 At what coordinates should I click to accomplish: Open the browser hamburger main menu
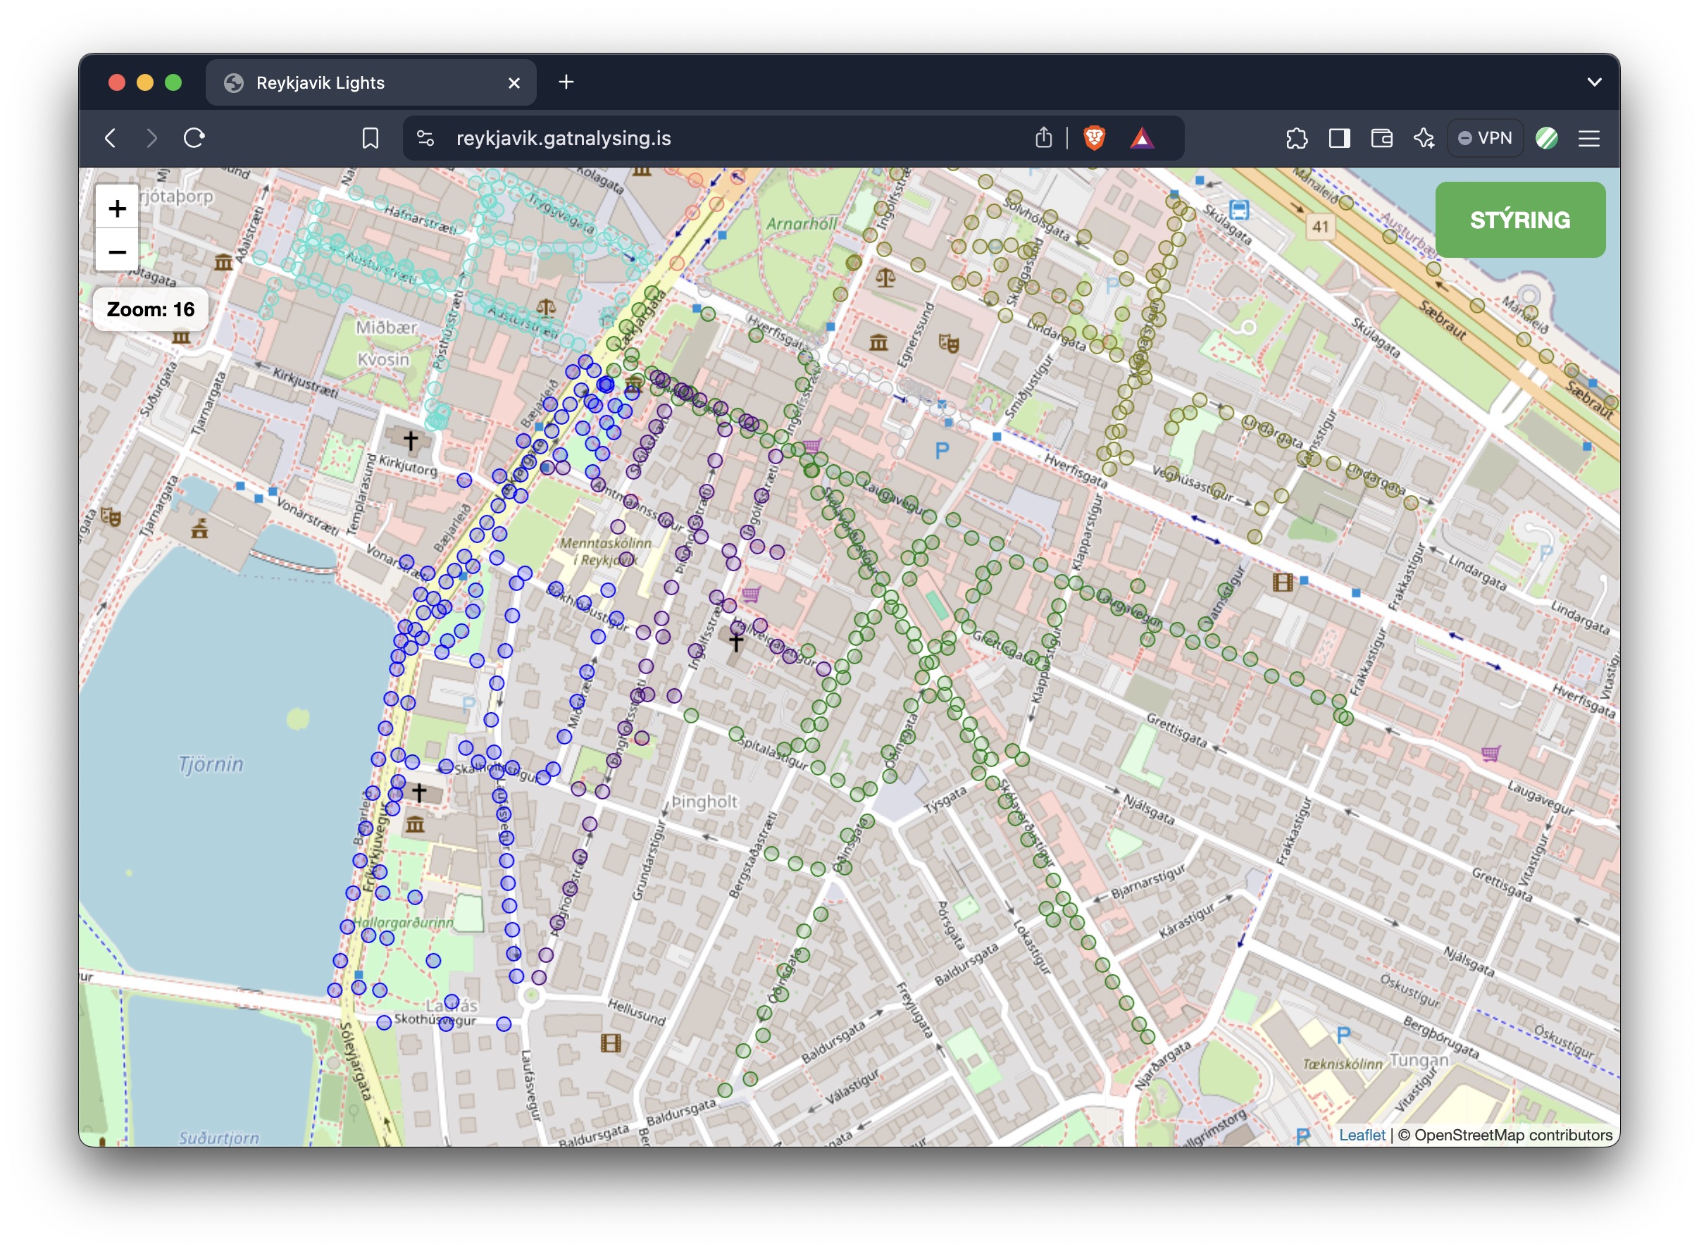pyautogui.click(x=1588, y=138)
